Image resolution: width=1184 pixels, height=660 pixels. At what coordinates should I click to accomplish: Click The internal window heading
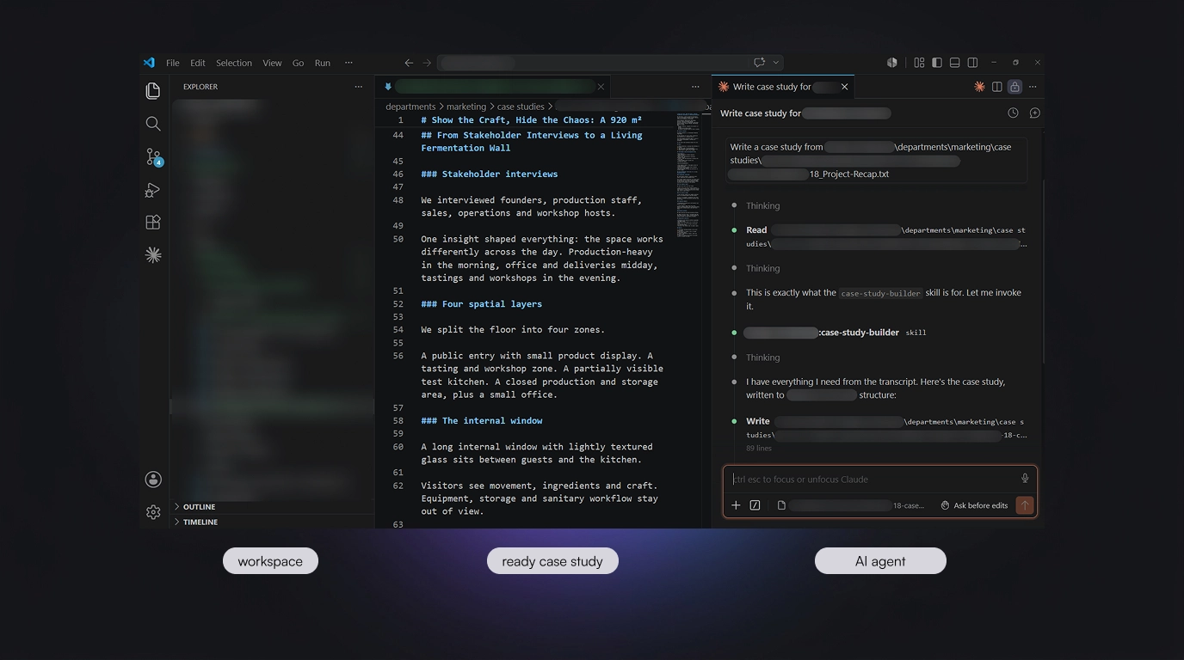(x=482, y=421)
